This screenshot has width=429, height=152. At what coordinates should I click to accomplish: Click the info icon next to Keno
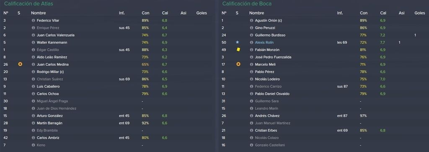coord(34,145)
